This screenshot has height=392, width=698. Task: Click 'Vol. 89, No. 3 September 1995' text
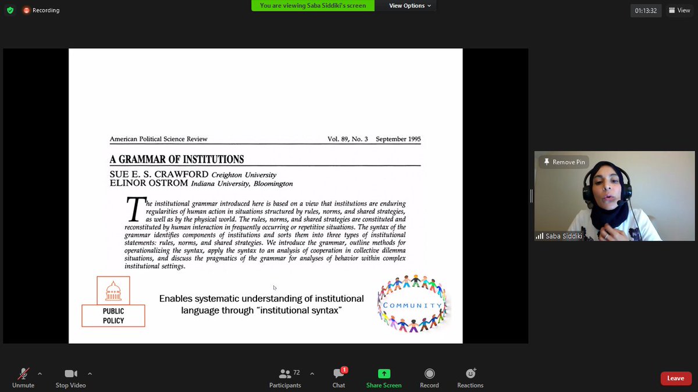[374, 139]
